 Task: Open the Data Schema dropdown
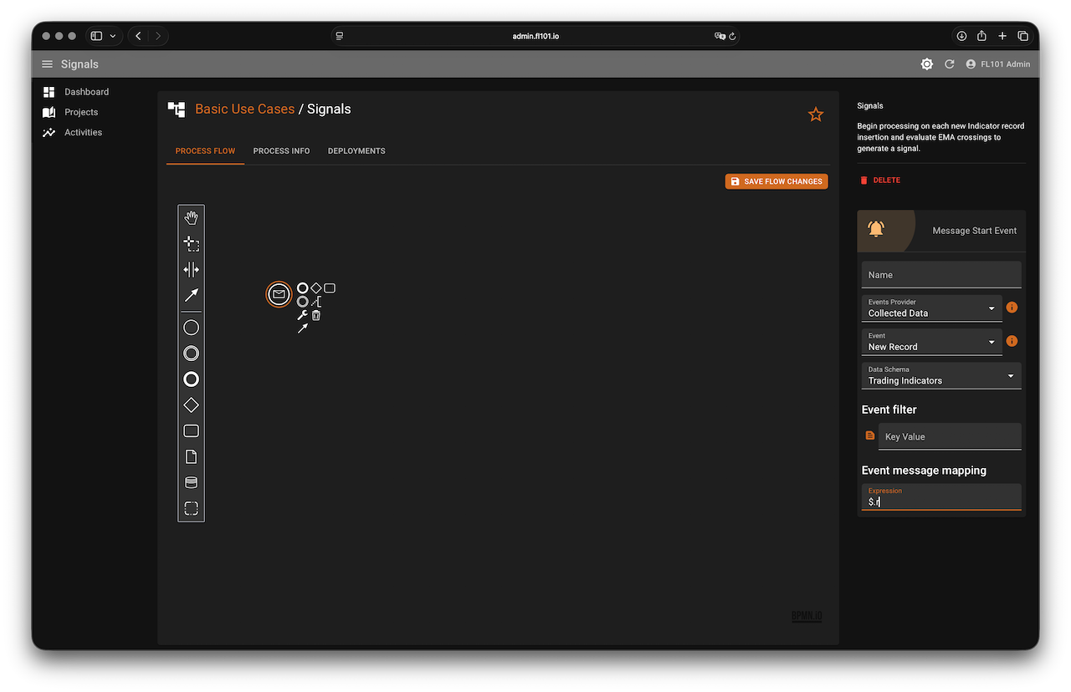[x=940, y=375]
